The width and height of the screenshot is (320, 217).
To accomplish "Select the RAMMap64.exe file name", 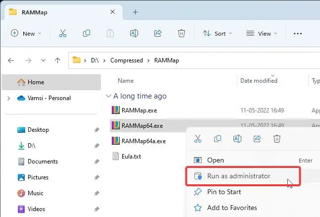I will 142,125.
